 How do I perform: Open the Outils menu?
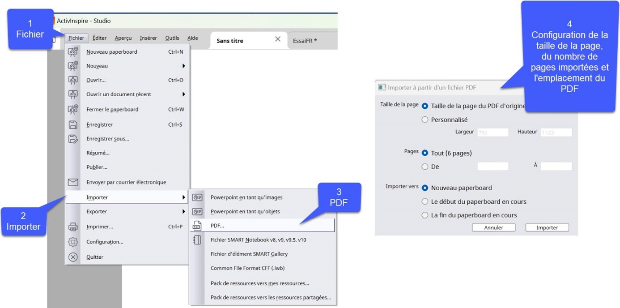point(172,38)
